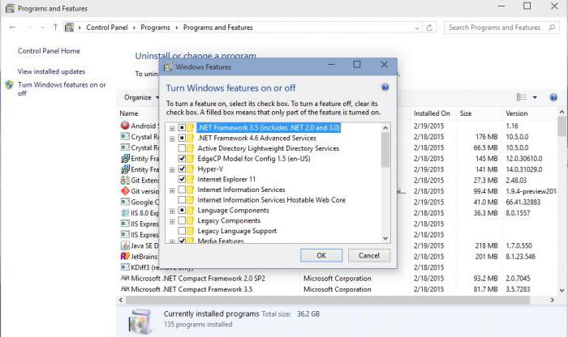Click scroll down arrow in features list
The image size is (568, 337).
385,238
